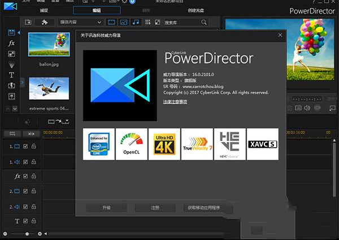This screenshot has height=240, width=339.
Task: Open the 媒体内容 media content dropdown
Action: click(x=79, y=22)
